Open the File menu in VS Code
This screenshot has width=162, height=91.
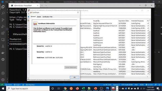7,2
